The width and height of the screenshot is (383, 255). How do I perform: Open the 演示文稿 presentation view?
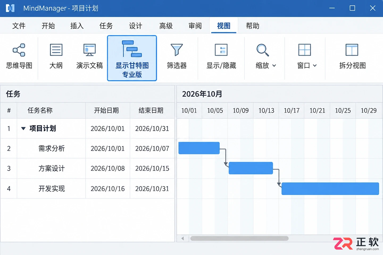click(89, 57)
